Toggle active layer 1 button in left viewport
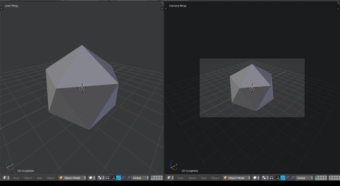340x186 pixels. pyautogui.click(x=152, y=177)
